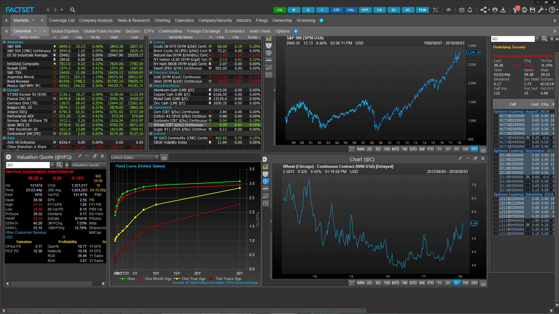Select YTD range on S&P 500 chart

point(430,149)
